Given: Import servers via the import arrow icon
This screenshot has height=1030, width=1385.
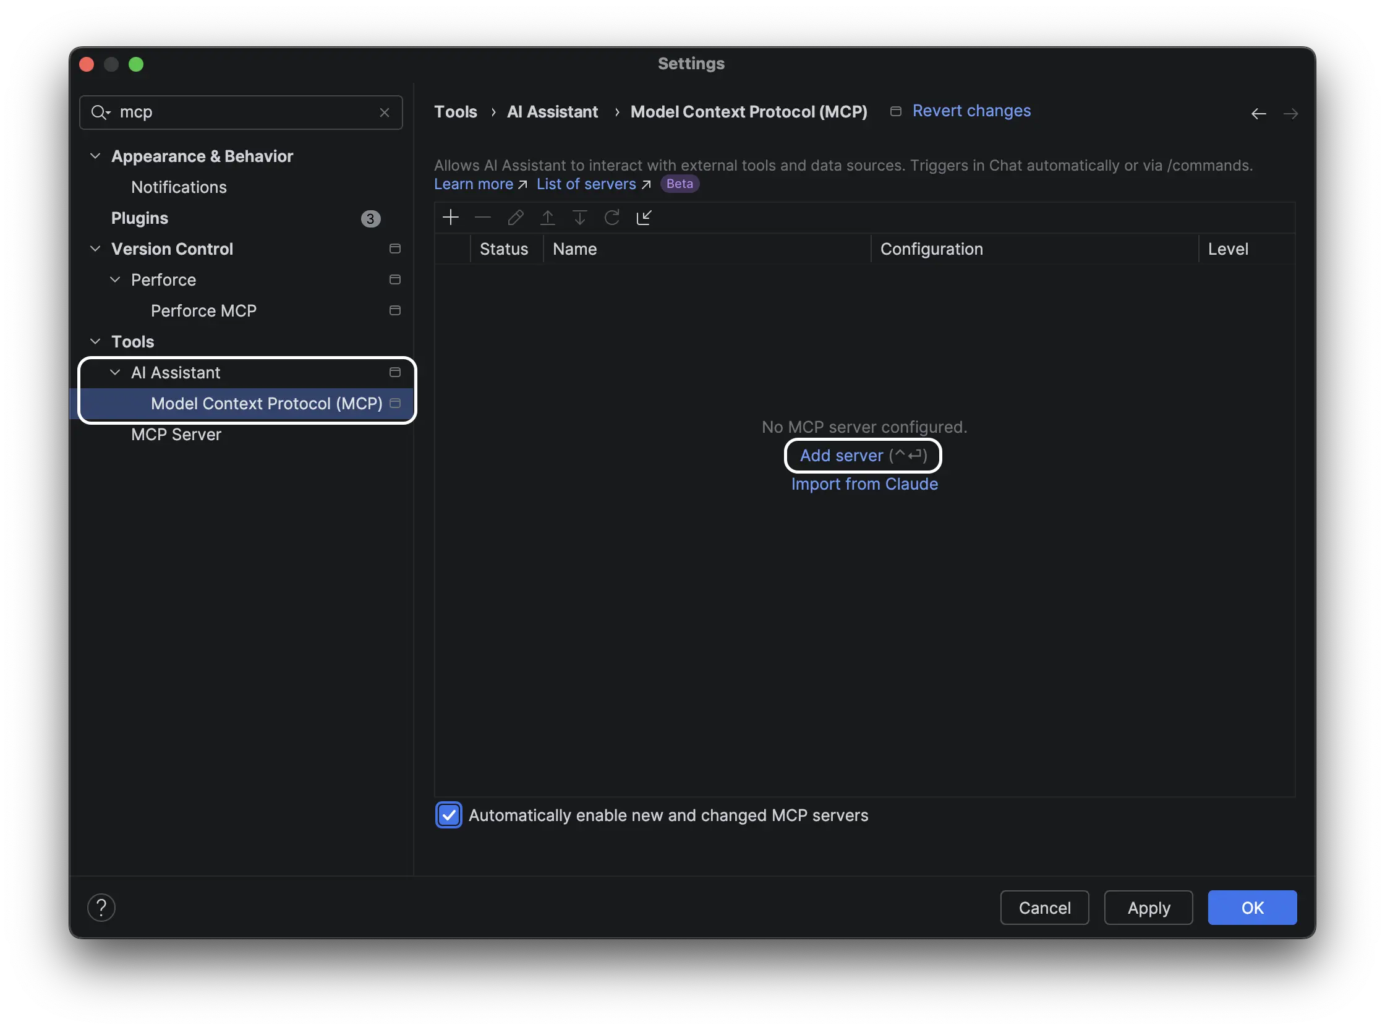Looking at the screenshot, I should point(644,217).
